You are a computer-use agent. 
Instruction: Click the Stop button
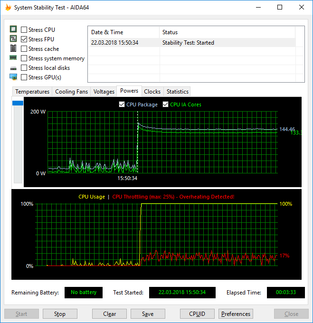pyautogui.click(x=60, y=313)
